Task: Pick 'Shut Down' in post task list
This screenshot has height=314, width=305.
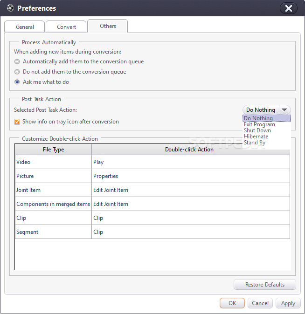Action: point(257,130)
